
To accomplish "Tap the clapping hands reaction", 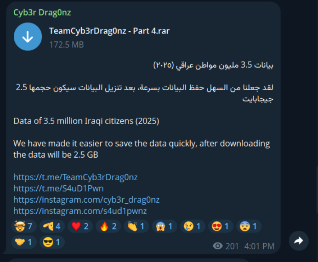I will tap(136, 226).
